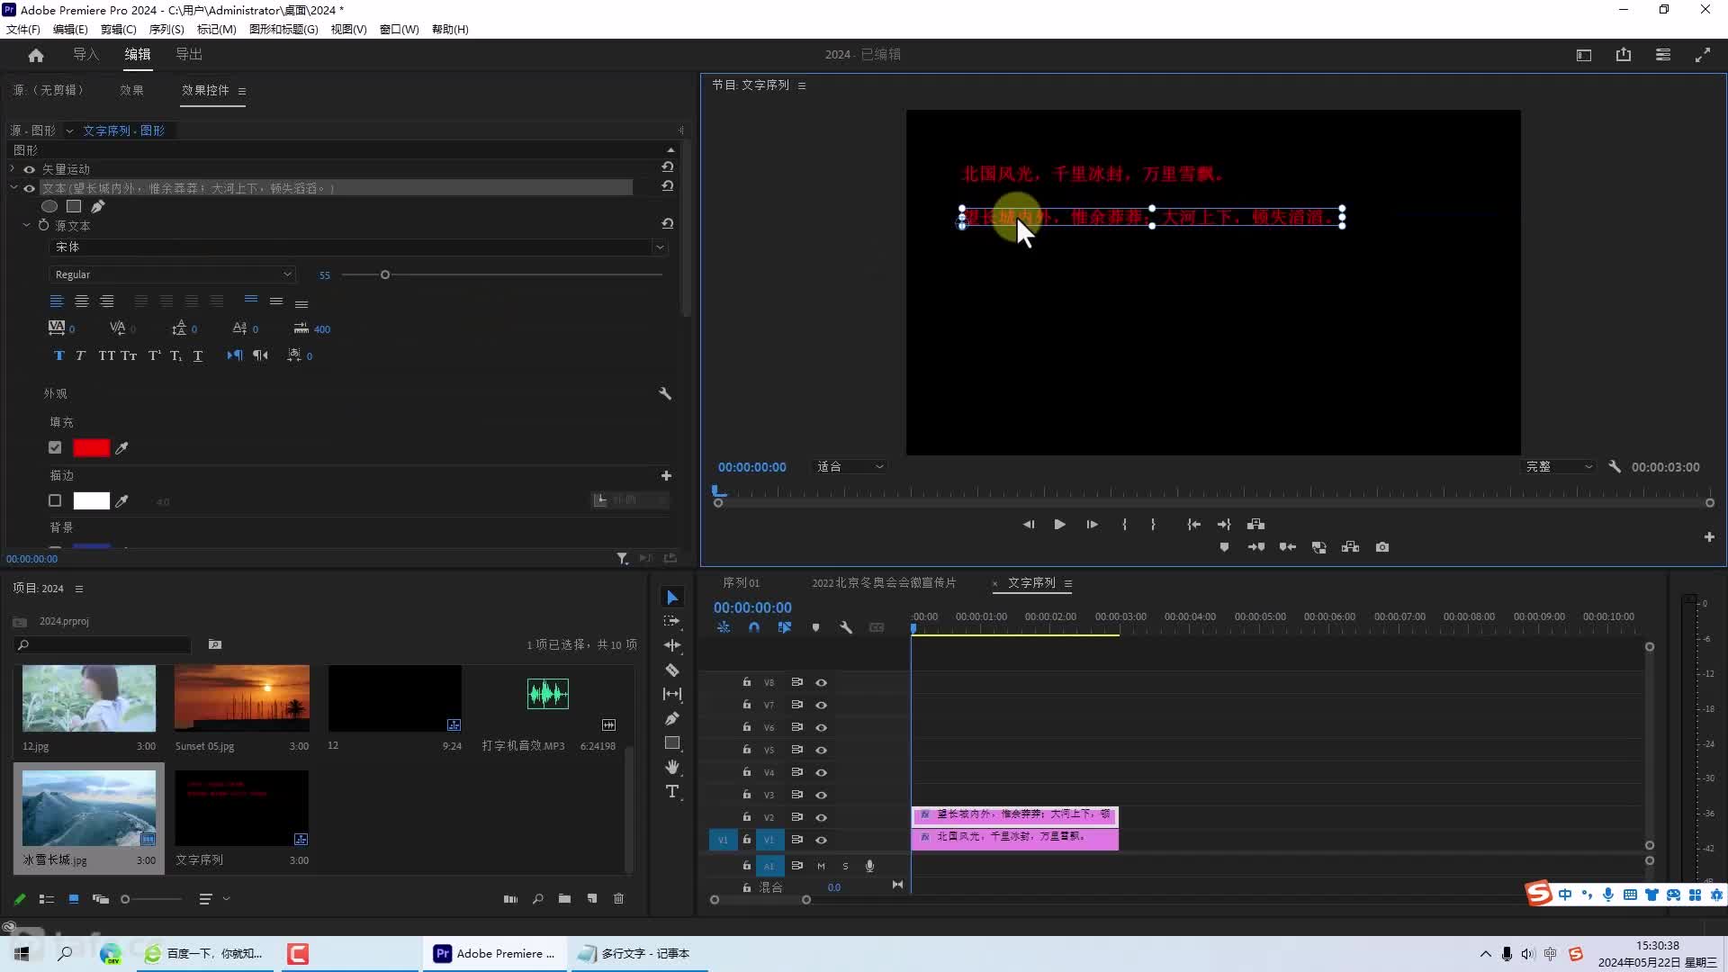Click Add Marker in Program monitor
The width and height of the screenshot is (1728, 972).
tap(1224, 547)
